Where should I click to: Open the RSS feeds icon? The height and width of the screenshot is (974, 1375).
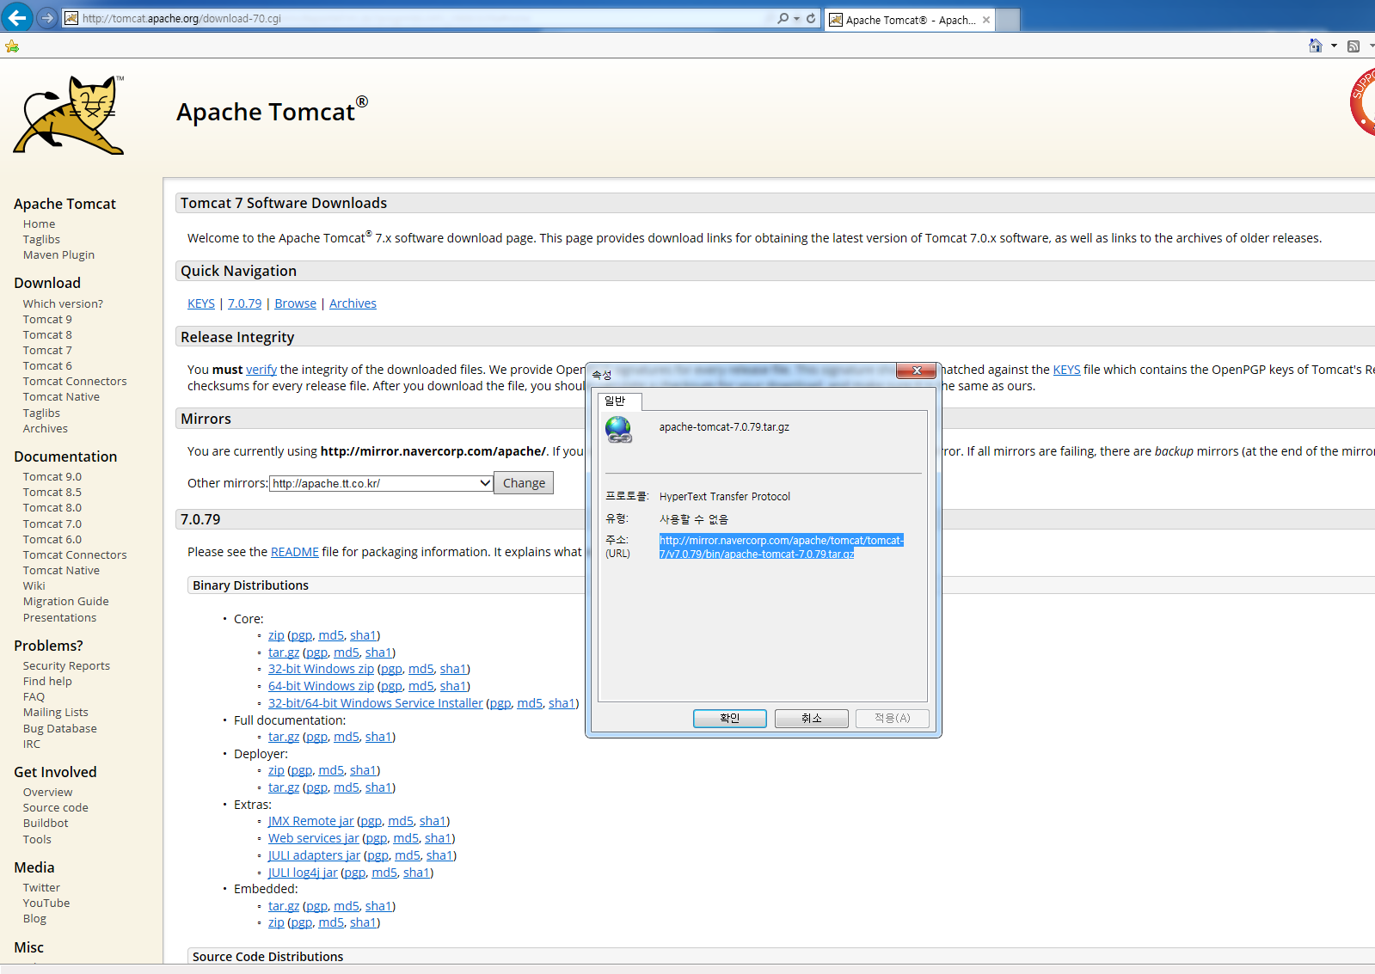1354,46
